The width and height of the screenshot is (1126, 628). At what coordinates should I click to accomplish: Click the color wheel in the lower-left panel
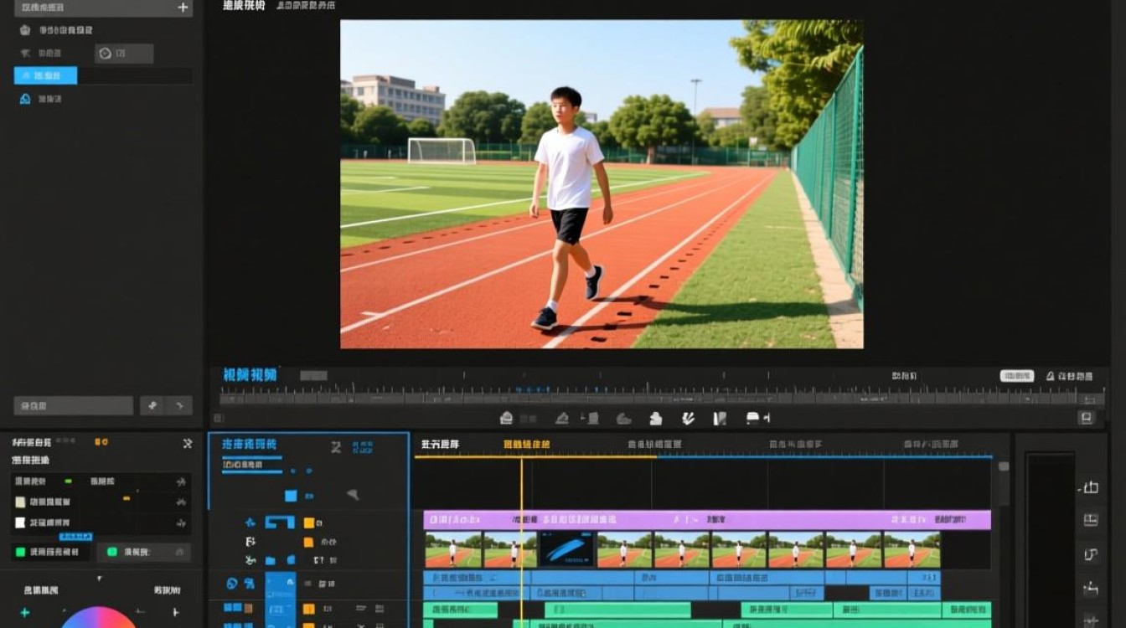click(x=99, y=617)
